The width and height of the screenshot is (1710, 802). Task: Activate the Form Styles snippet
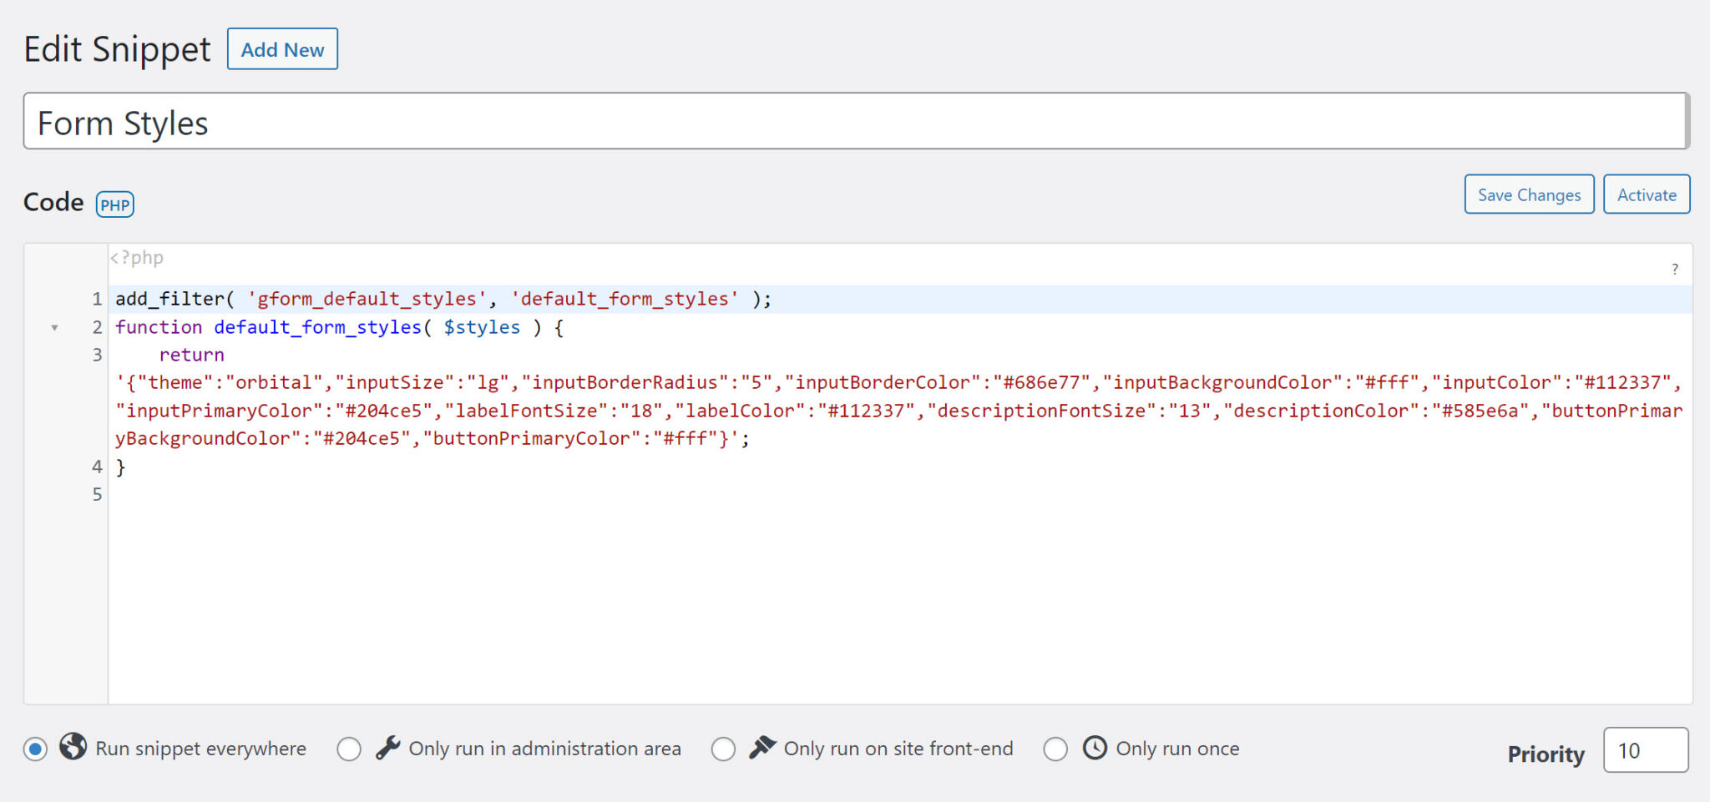(1646, 194)
